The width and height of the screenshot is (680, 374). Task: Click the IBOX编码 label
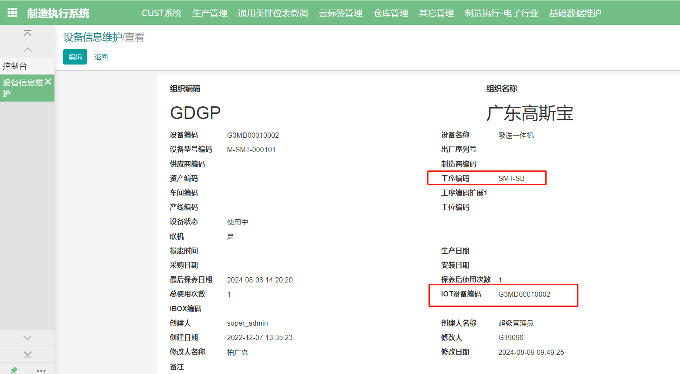(x=186, y=309)
